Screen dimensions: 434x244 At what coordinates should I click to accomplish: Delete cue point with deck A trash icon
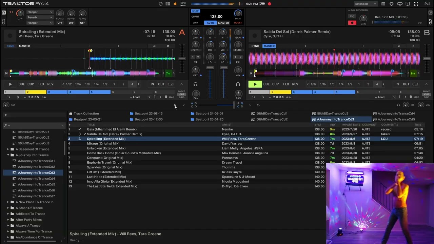(x=166, y=97)
